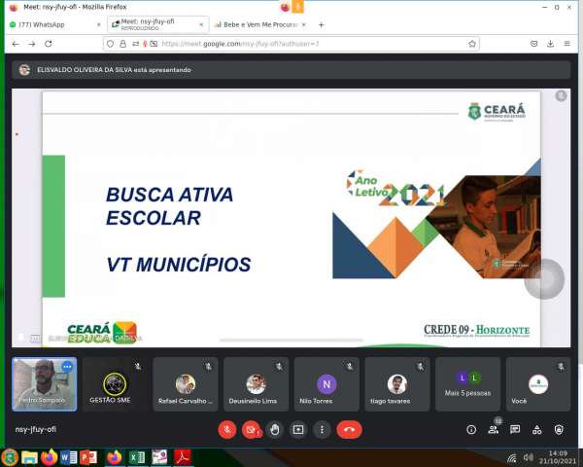The width and height of the screenshot is (583, 467).
Task: Open more options three-dot menu
Action: pos(322,429)
